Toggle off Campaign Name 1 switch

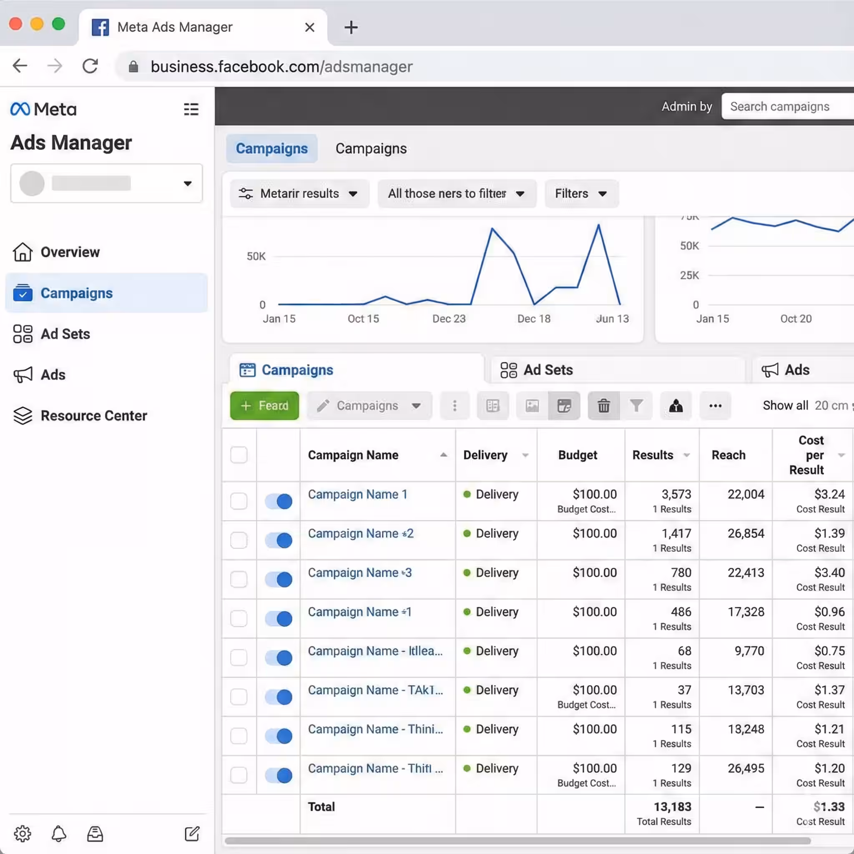pos(279,501)
